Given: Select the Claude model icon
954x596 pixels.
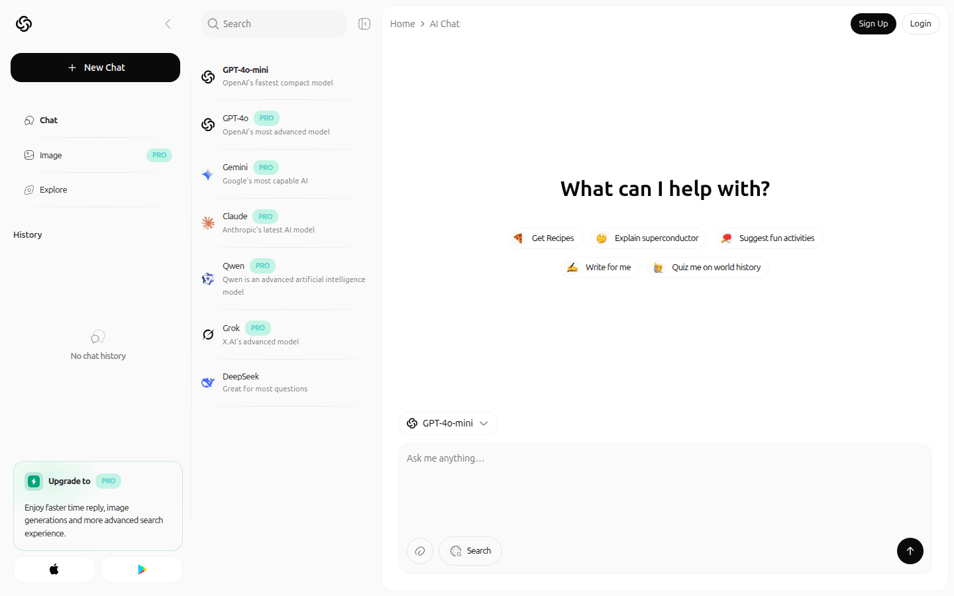Looking at the screenshot, I should [x=208, y=223].
